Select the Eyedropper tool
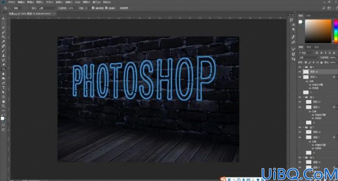338x181 pixels. [x=3, y=42]
